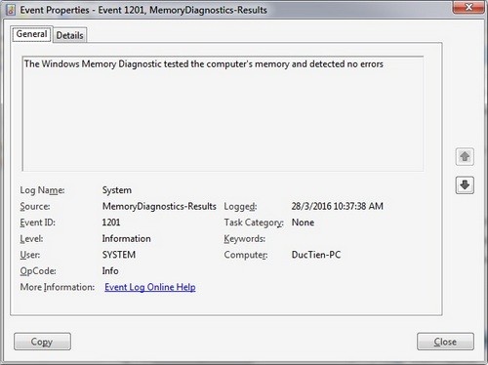Click the Event Properties title bar icon

tap(11, 10)
